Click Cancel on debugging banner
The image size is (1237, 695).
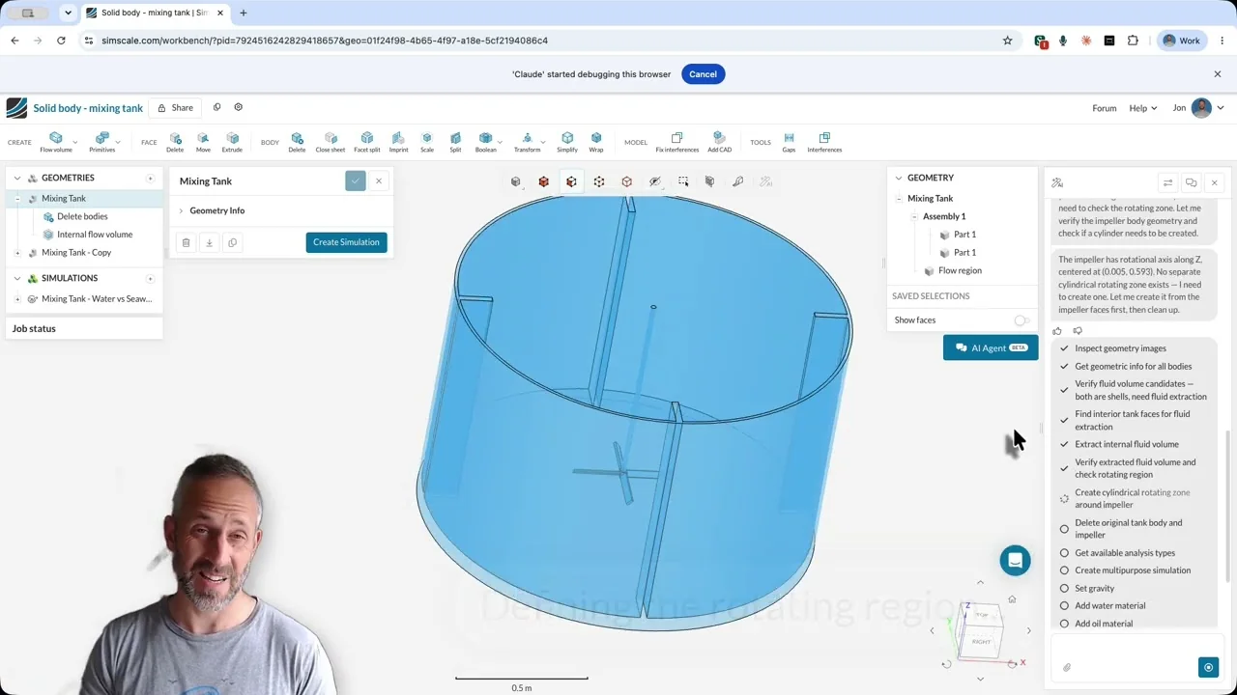(x=703, y=74)
